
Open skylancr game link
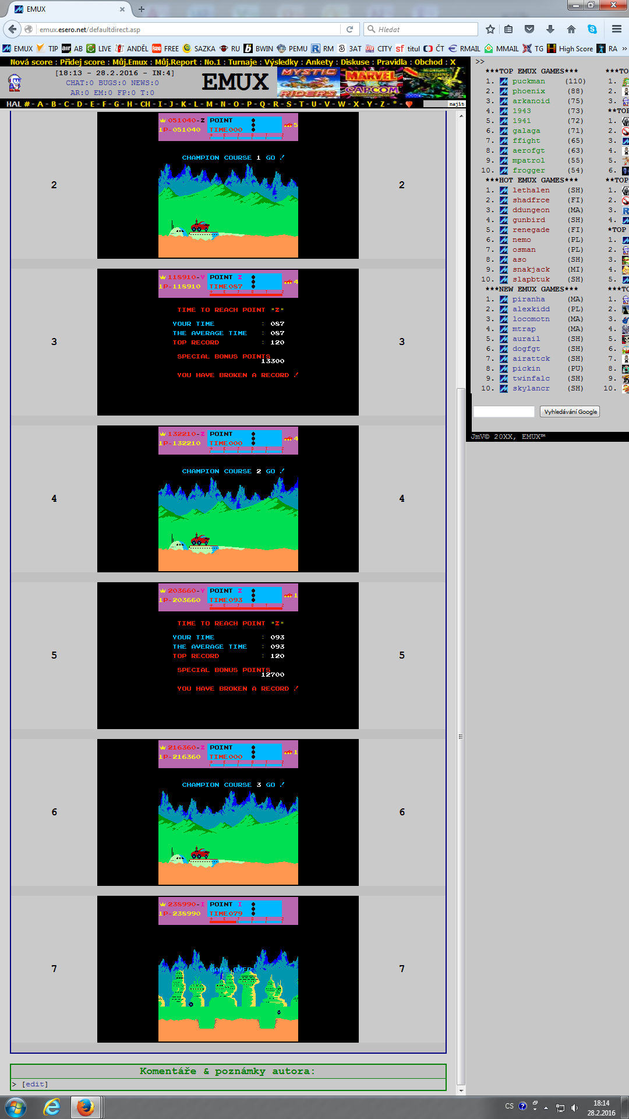click(x=531, y=388)
